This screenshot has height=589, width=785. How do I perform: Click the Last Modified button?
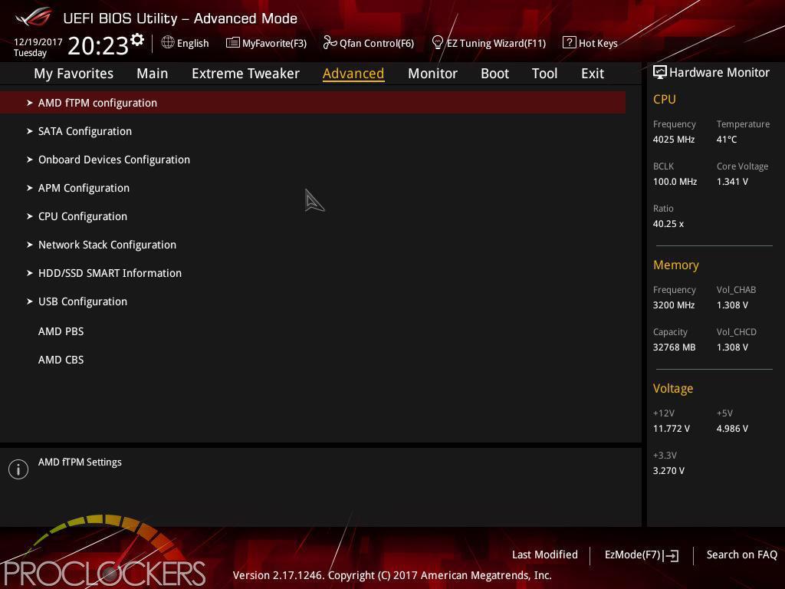pyautogui.click(x=545, y=555)
